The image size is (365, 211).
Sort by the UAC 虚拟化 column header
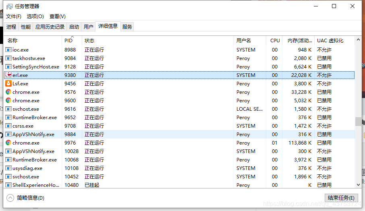pos(334,41)
